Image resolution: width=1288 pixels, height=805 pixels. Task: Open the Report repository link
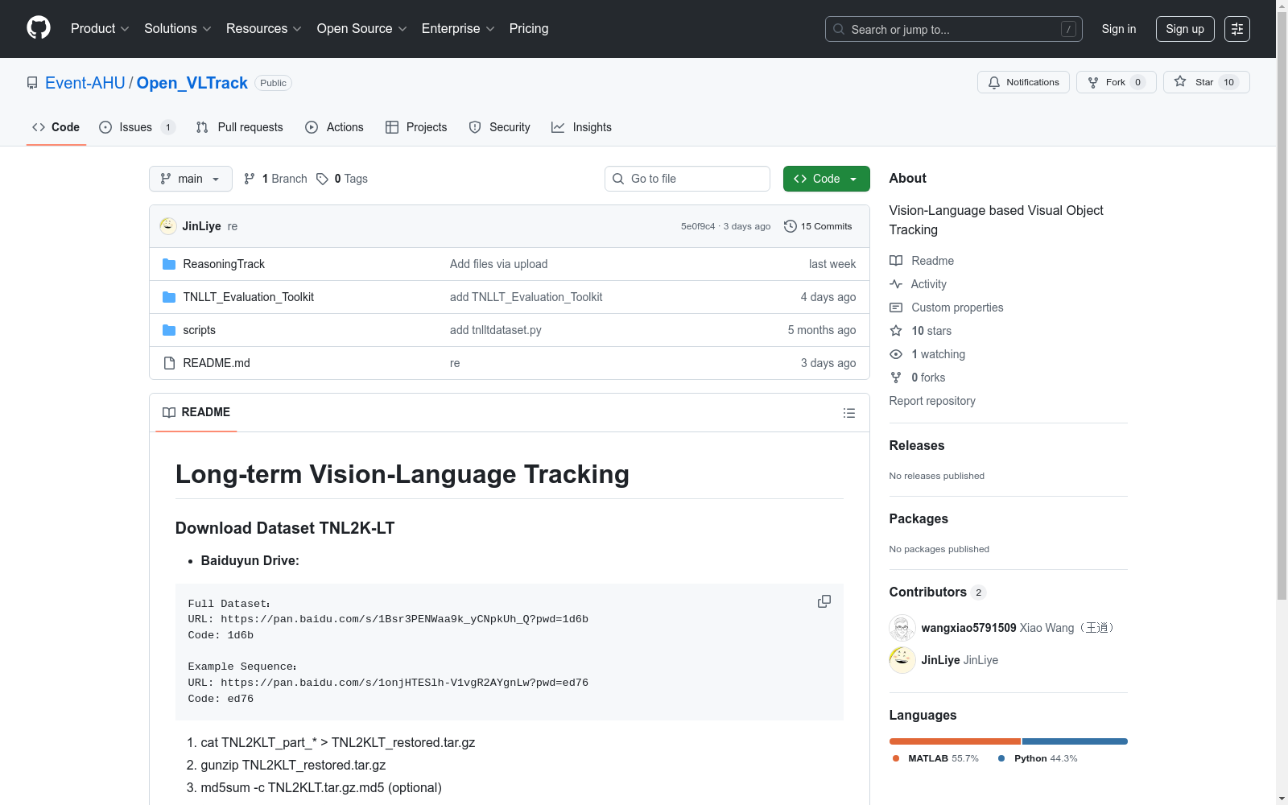(x=932, y=401)
